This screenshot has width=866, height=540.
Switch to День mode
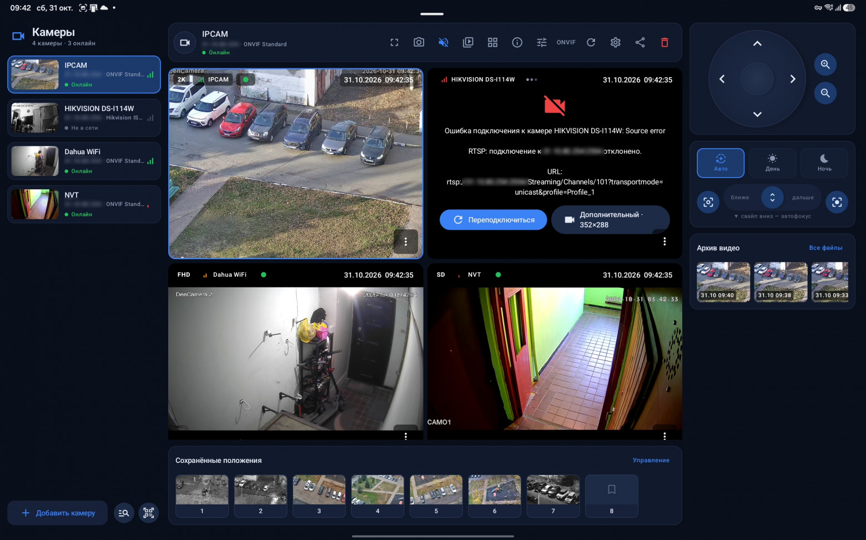point(772,163)
